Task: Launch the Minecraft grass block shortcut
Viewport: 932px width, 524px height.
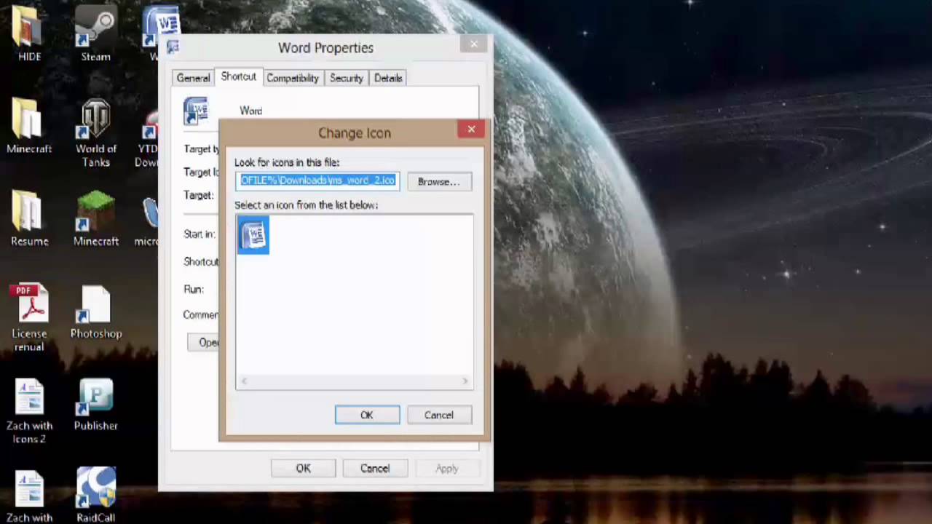Action: click(x=95, y=218)
